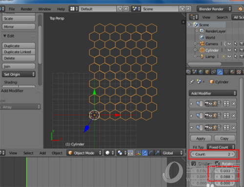
Task: Toggle Lamp selectability cursor in outliner
Action: (236, 56)
